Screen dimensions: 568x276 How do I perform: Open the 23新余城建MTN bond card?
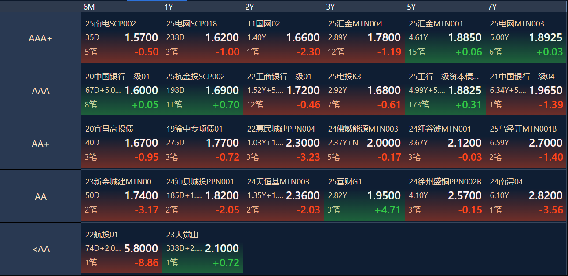point(122,196)
